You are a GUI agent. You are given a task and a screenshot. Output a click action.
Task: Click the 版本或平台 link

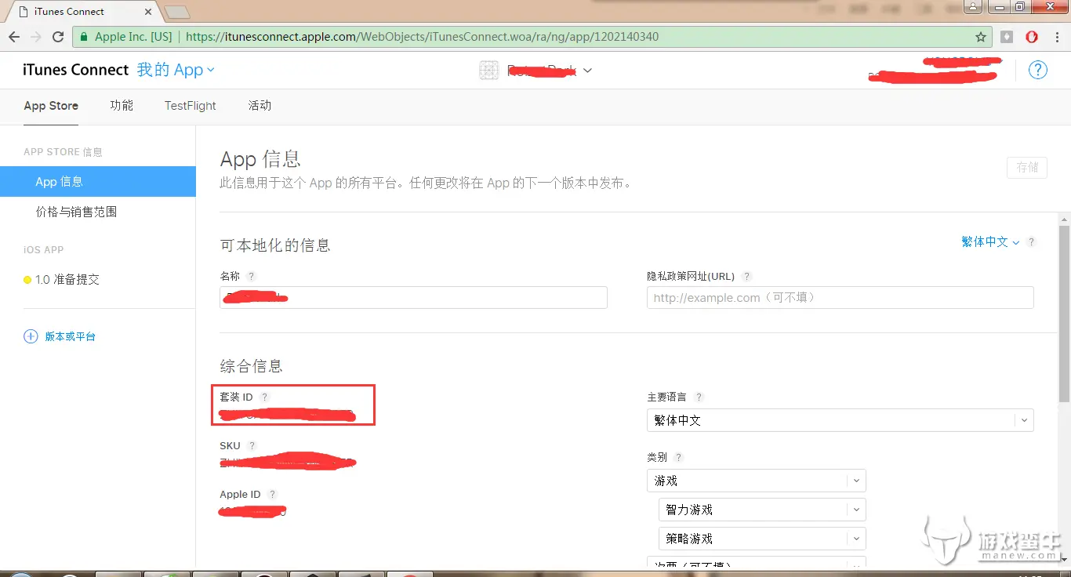70,336
